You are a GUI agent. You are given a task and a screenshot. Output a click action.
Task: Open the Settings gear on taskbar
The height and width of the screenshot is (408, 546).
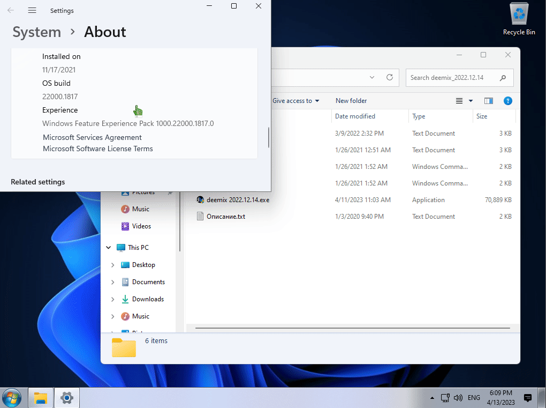(67, 398)
